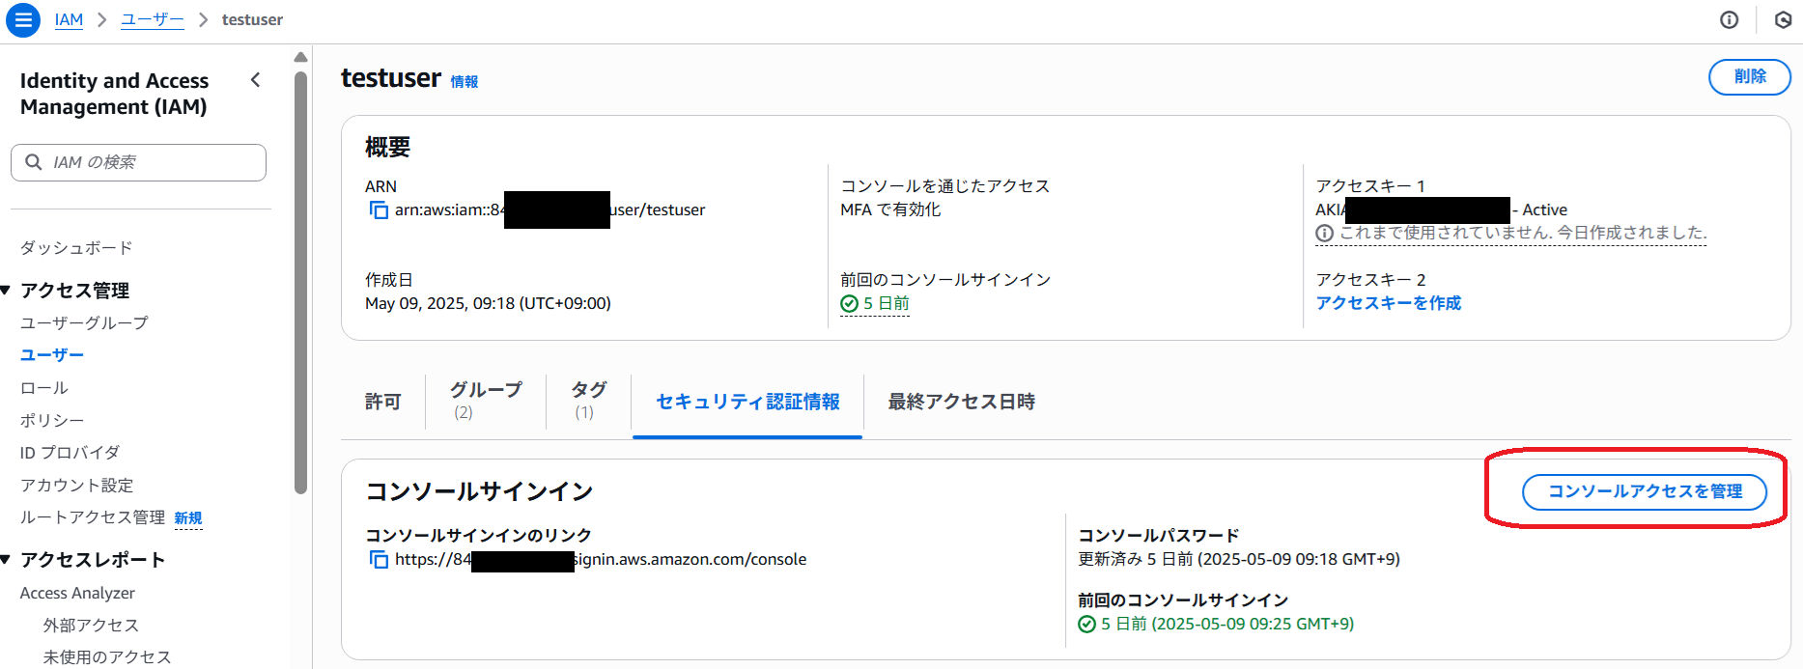Click the sidebar scroll-up arrow
The height and width of the screenshot is (669, 1803).
tap(300, 57)
